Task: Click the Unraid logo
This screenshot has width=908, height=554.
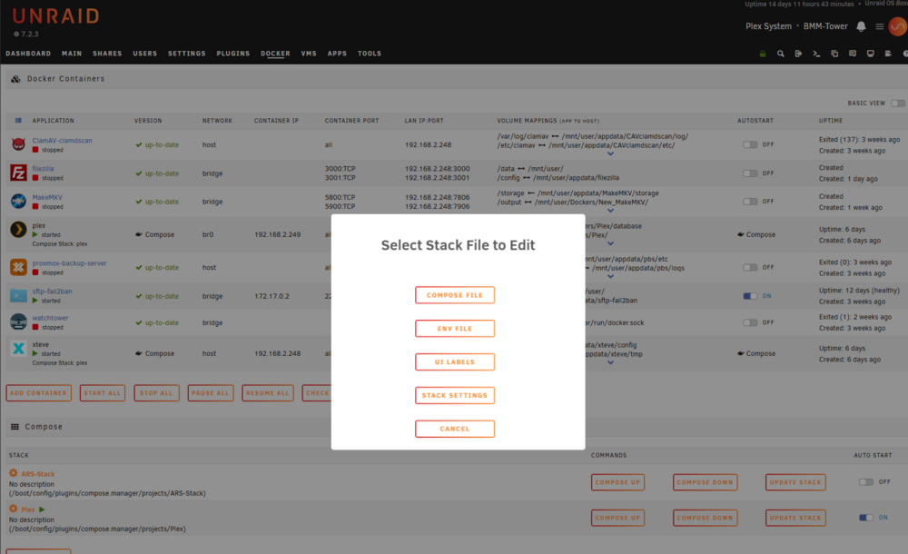Action: tap(55, 16)
